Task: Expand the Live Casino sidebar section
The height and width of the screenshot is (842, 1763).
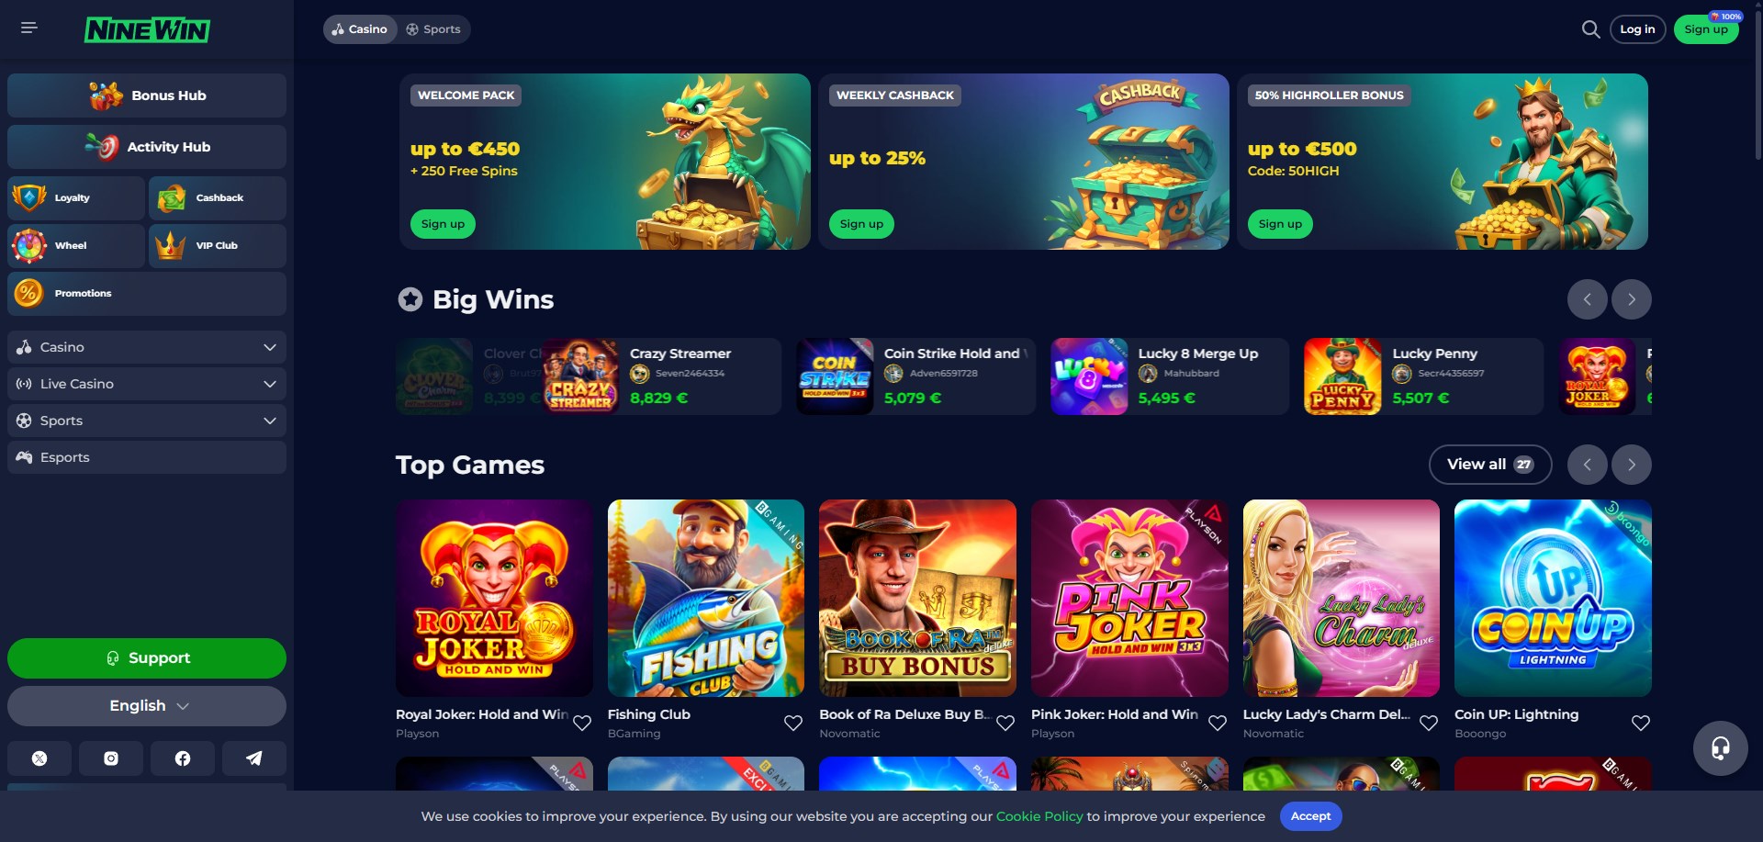Action: point(147,384)
